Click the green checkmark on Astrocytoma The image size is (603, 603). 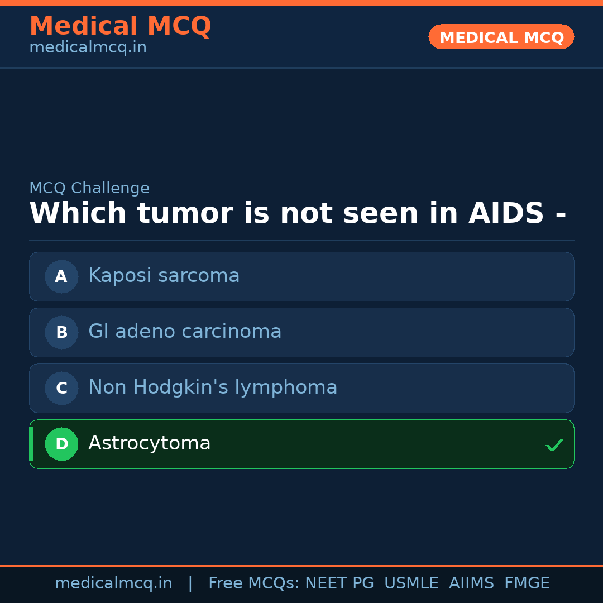pyautogui.click(x=554, y=445)
